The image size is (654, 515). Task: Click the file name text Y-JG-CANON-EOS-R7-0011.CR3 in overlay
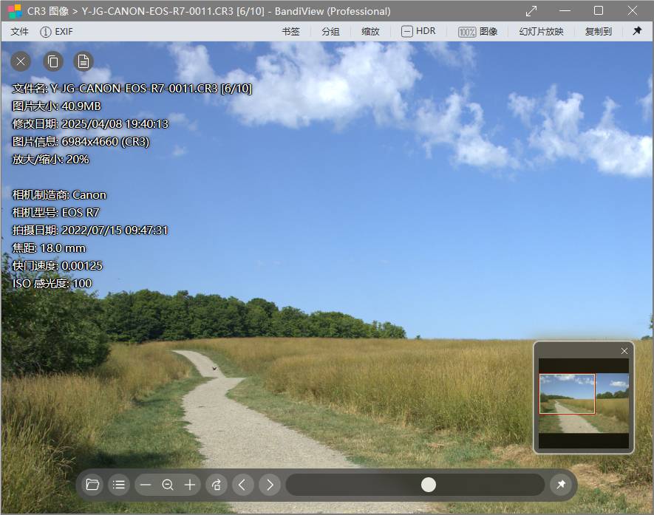(x=134, y=89)
